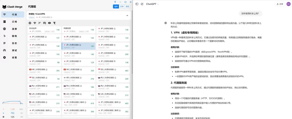Toggle the filter-off icon in proxy toolbar
The height and width of the screenshot is (119, 292).
tap(54, 23)
